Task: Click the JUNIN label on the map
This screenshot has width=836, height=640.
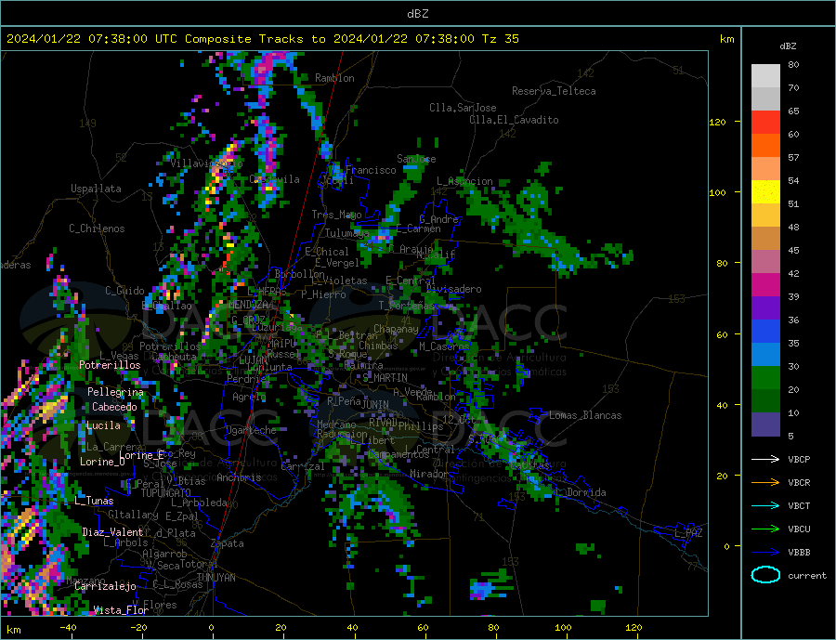Action: click(375, 405)
